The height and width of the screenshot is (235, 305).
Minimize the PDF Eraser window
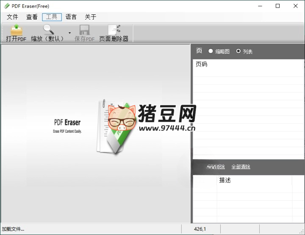tap(260, 6)
